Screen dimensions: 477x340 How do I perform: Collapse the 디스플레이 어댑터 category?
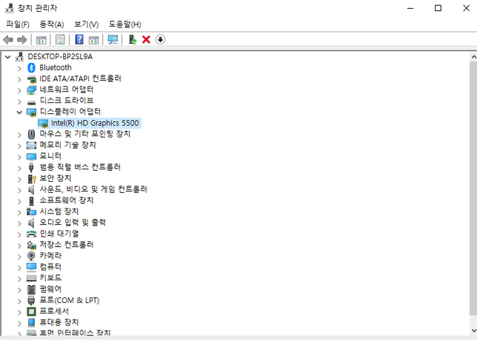click(x=20, y=112)
